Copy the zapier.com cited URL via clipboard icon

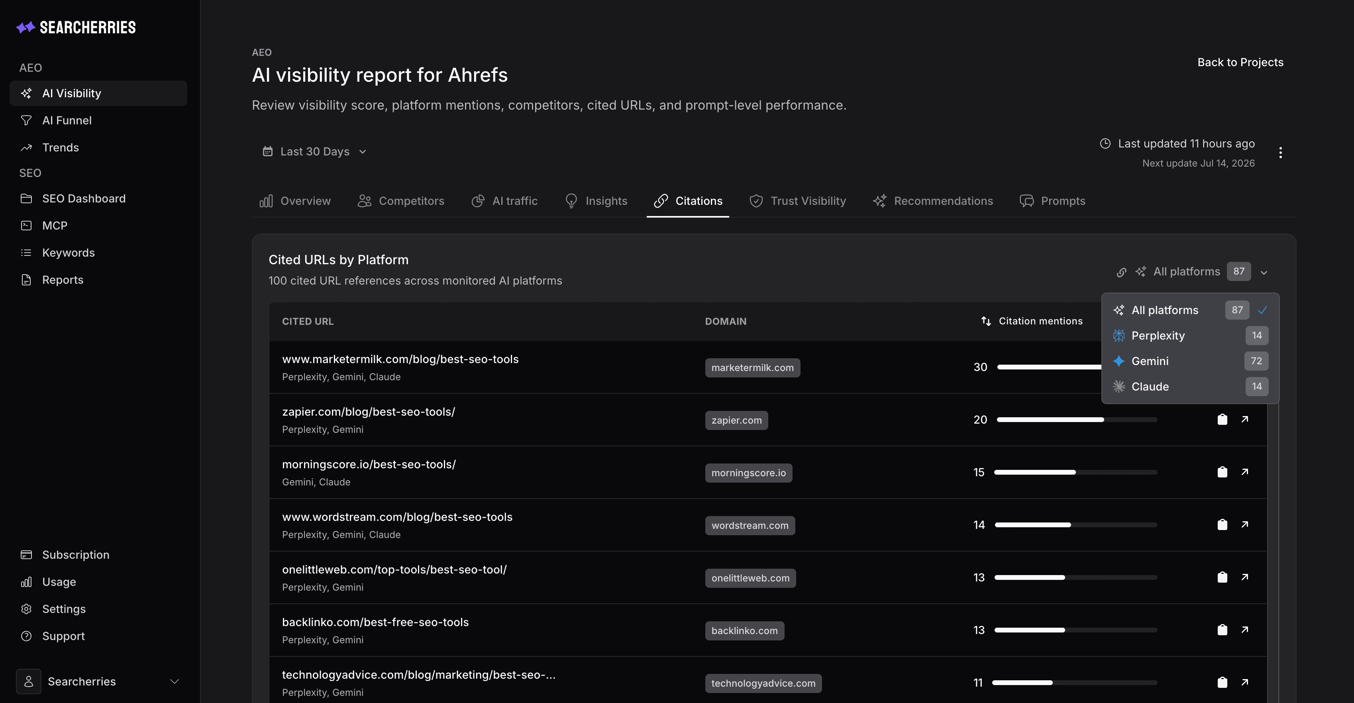point(1222,419)
